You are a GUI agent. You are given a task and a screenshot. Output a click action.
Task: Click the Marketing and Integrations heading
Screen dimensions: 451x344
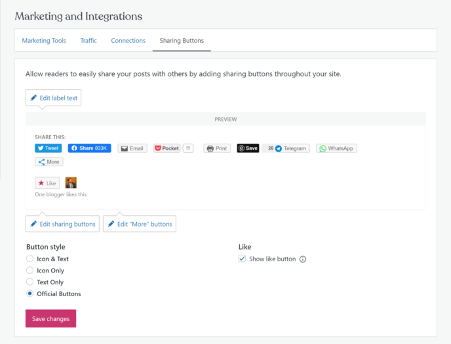pos(79,16)
